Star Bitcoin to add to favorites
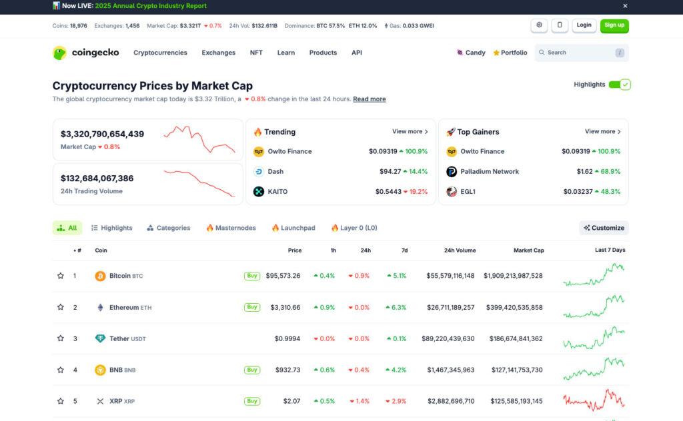The width and height of the screenshot is (683, 421). point(61,276)
